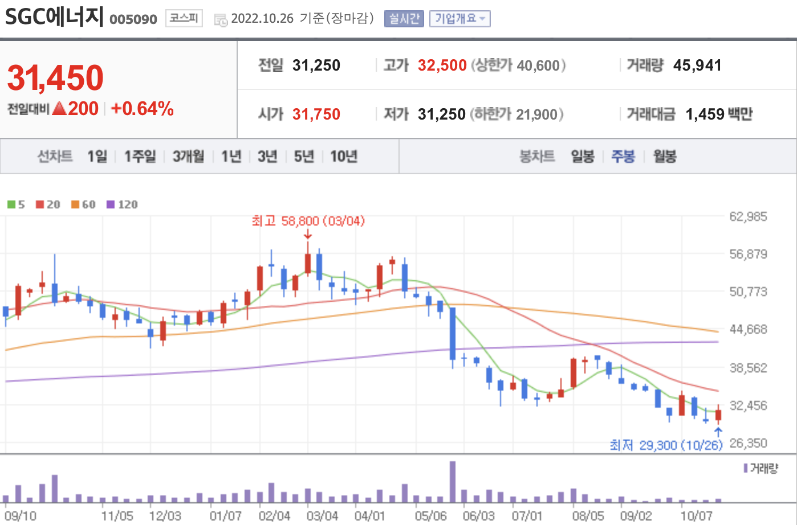Click the 실시간 real-time button
Screen dimensions: 797x525
pyautogui.click(x=404, y=19)
